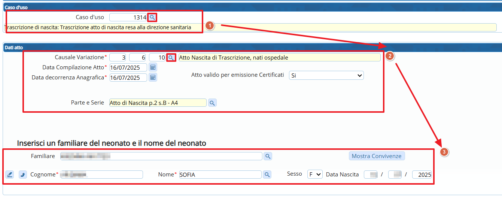
Task: Open calendar for Data decorrenza Anagrafica
Action: pyautogui.click(x=153, y=78)
